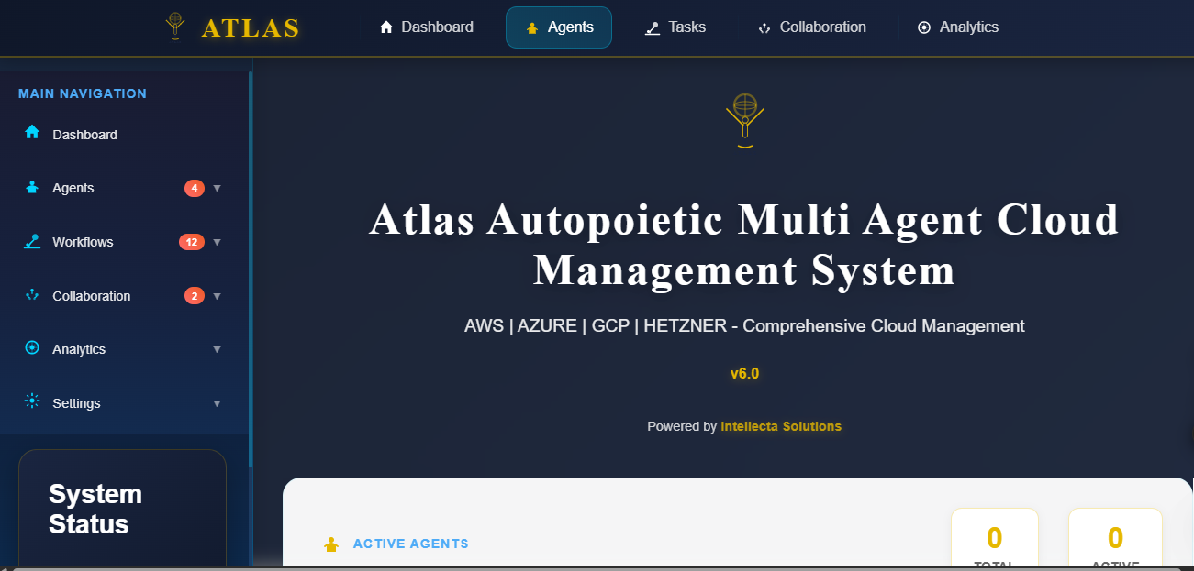Click the Atlas globe logo in header
The width and height of the screenshot is (1194, 571).
point(174,26)
